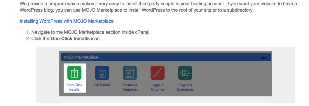Click the Themes & Templates caption text
Image resolution: width=309 pixels, height=106 pixels.
[130, 87]
